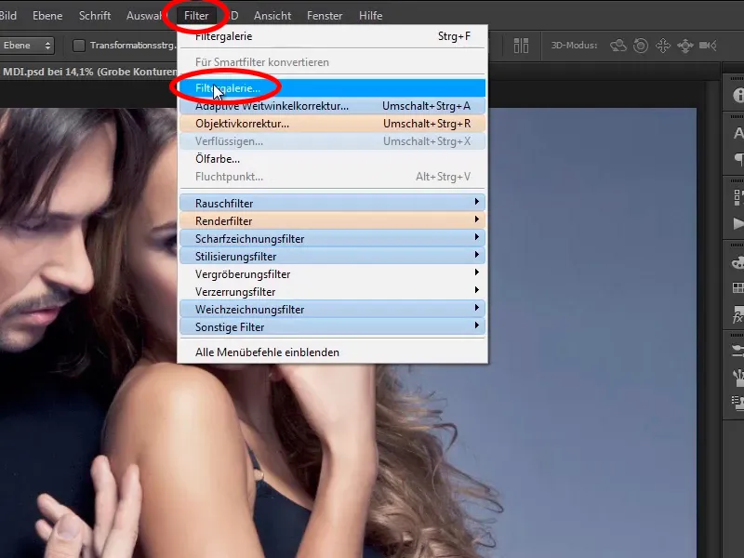This screenshot has height=558, width=744.
Task: Choose Ölfarbe... filter
Action: point(332,159)
